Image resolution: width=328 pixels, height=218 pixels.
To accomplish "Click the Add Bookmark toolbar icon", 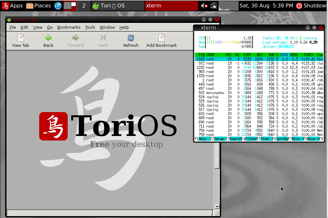I will coord(162,38).
